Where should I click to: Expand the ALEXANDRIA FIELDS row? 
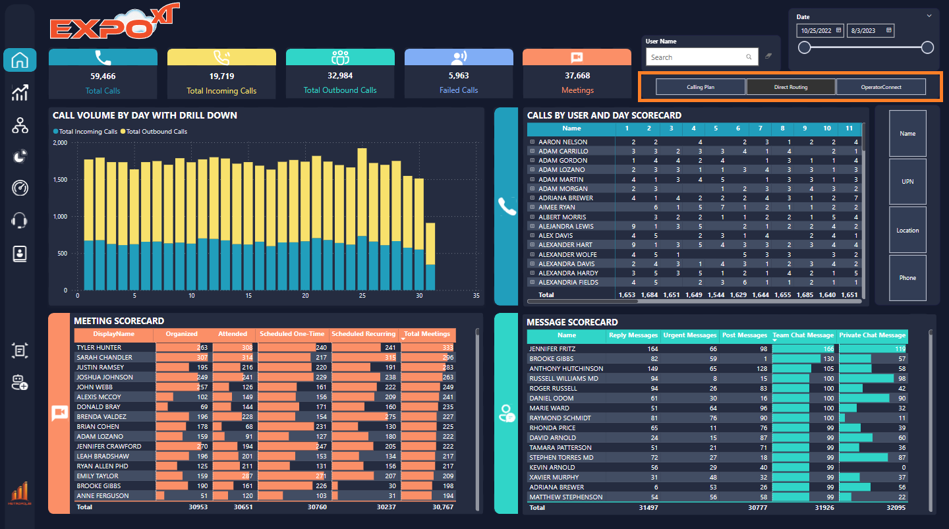[x=532, y=282]
